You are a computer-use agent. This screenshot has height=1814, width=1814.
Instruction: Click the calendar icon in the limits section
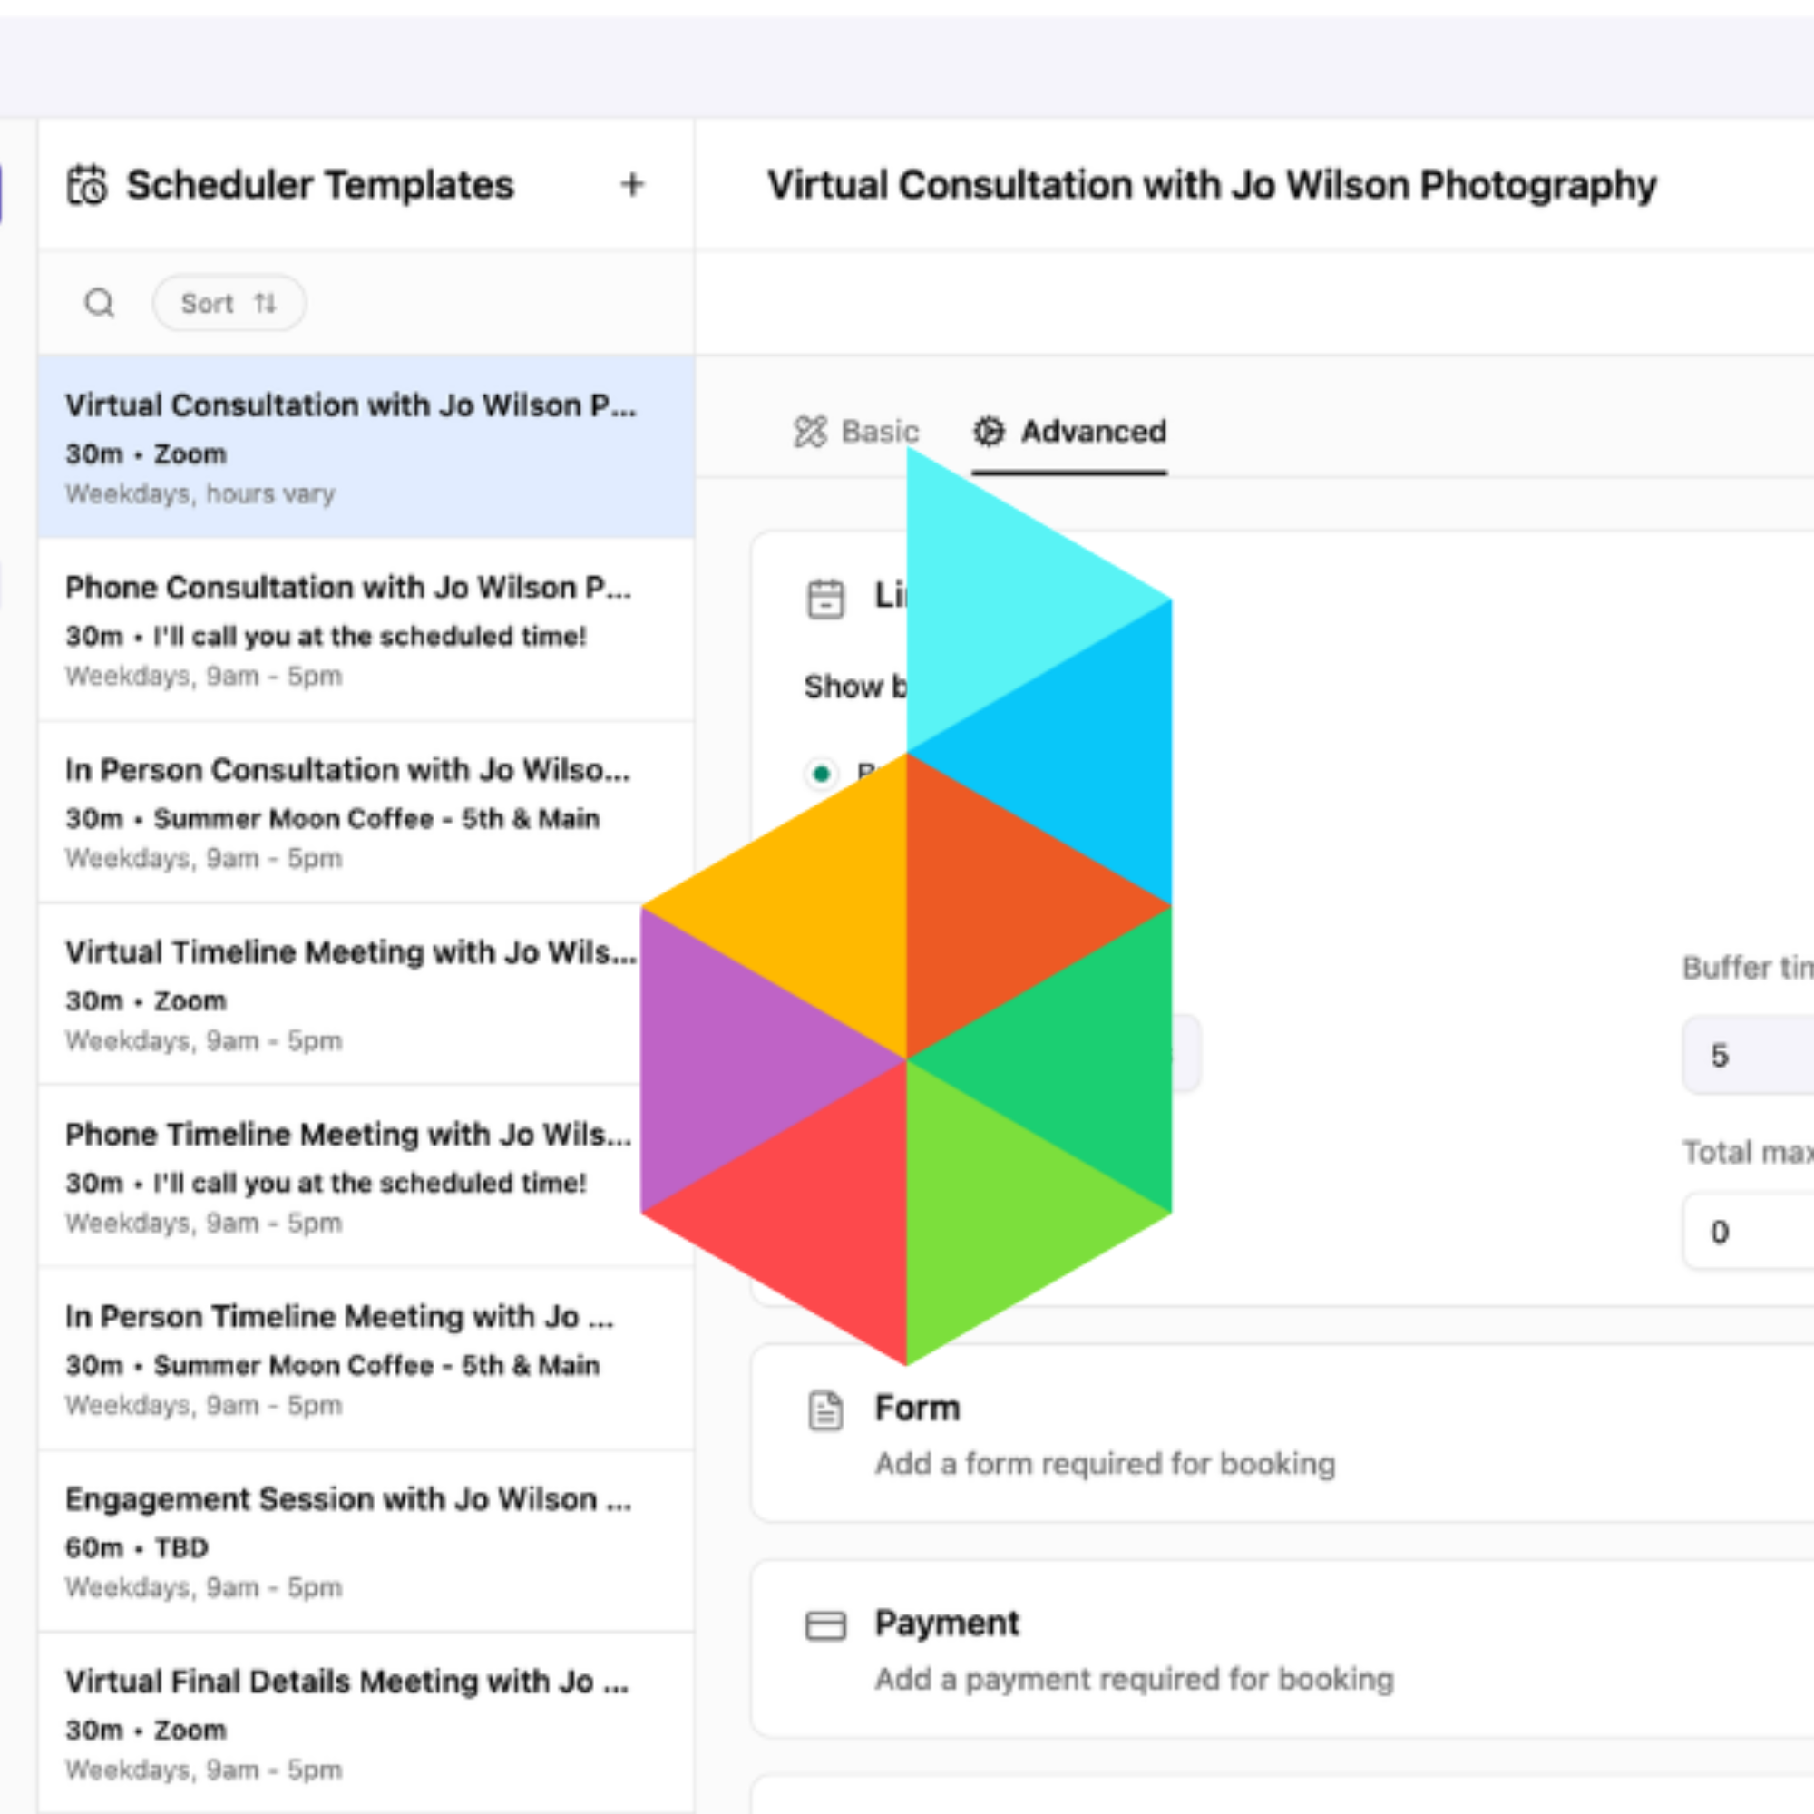825,598
